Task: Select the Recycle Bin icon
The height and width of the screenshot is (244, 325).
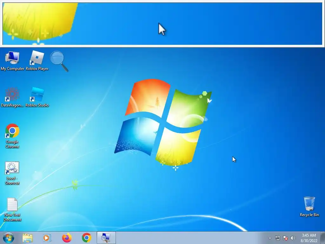Action: click(x=309, y=207)
